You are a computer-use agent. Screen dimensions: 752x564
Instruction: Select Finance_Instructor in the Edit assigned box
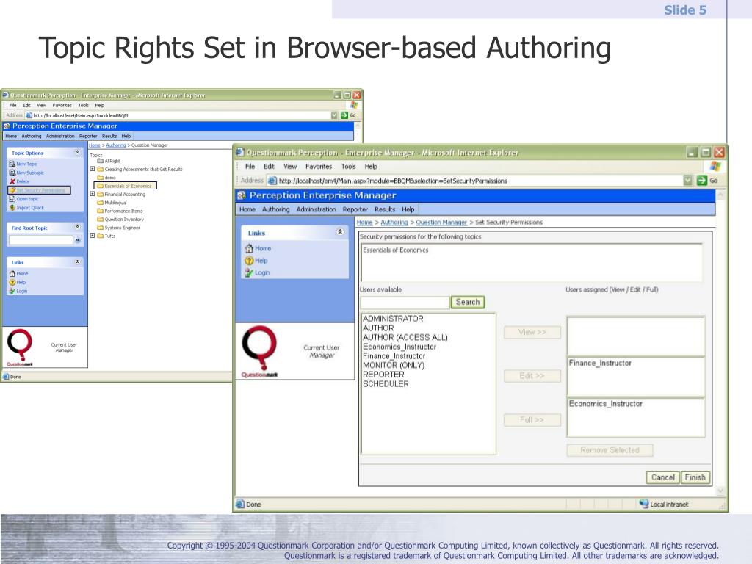click(x=600, y=363)
